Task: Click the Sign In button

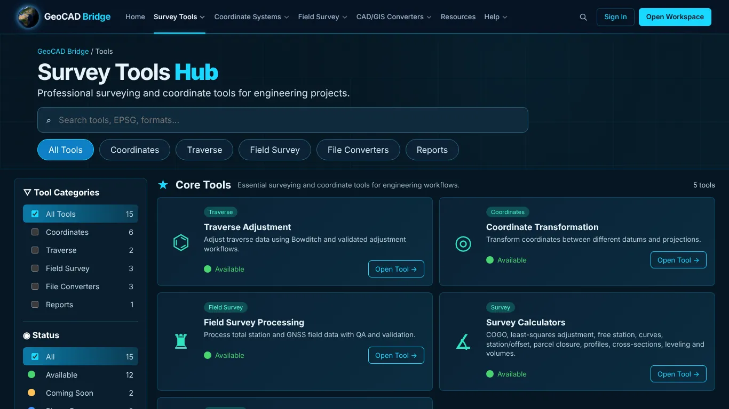Action: pos(615,17)
